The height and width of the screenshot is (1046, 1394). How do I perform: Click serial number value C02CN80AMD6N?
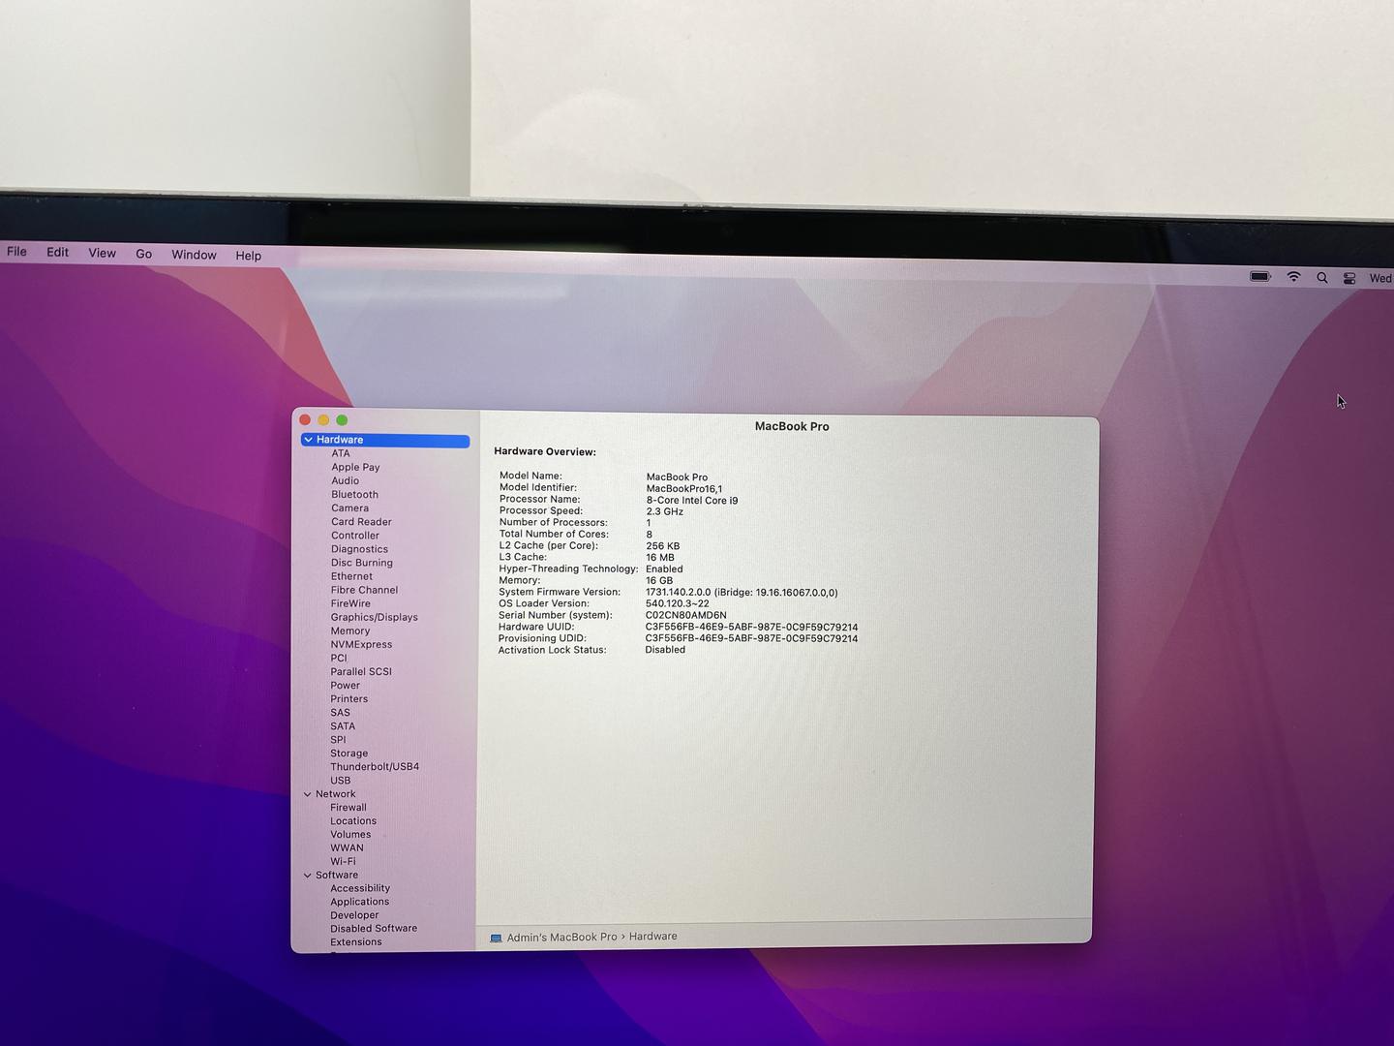point(685,615)
